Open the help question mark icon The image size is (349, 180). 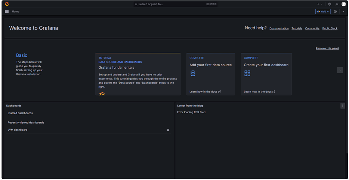click(x=329, y=4)
